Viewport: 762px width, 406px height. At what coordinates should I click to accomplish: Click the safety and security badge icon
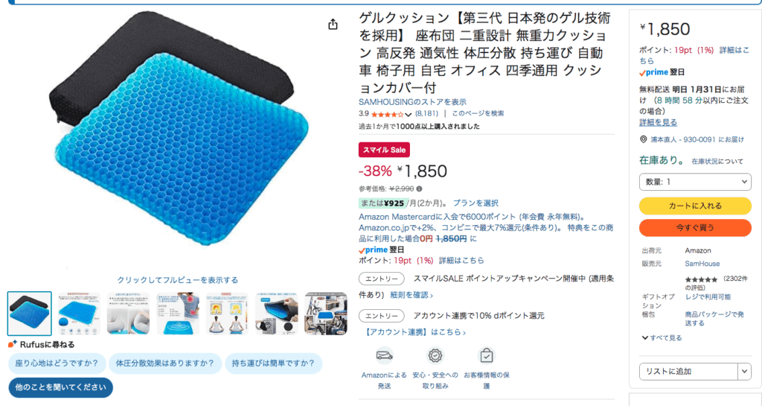point(435,356)
